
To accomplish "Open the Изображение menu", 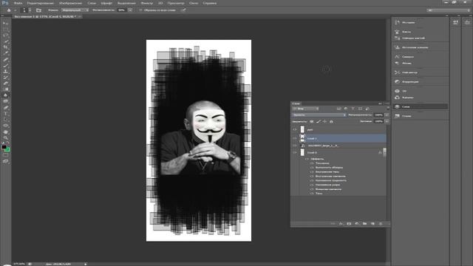I will click(71, 3).
